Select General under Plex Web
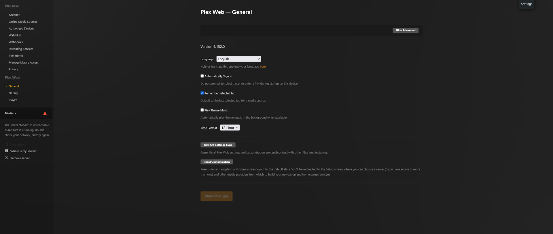Screen dimensions: 553x234 (x=14, y=86)
